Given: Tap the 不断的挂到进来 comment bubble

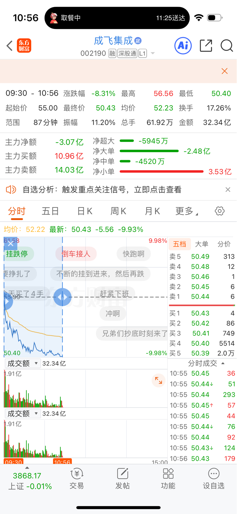Looking at the screenshot, I should pyautogui.click(x=100, y=274).
